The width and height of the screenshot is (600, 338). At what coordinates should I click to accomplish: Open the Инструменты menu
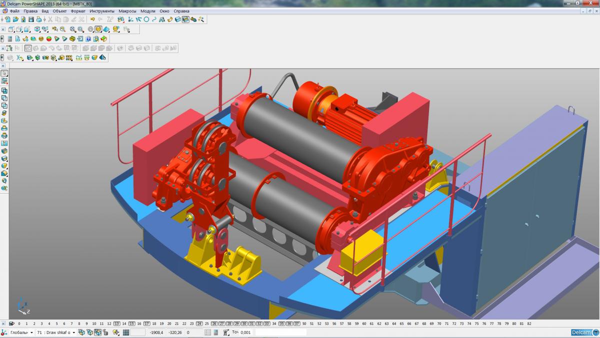pos(102,11)
